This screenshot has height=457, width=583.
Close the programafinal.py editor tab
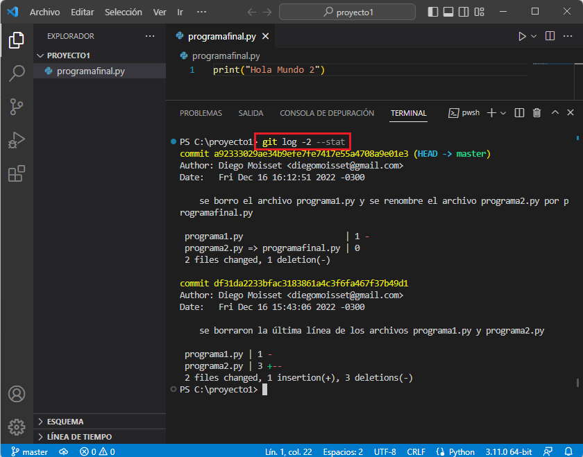click(x=265, y=37)
